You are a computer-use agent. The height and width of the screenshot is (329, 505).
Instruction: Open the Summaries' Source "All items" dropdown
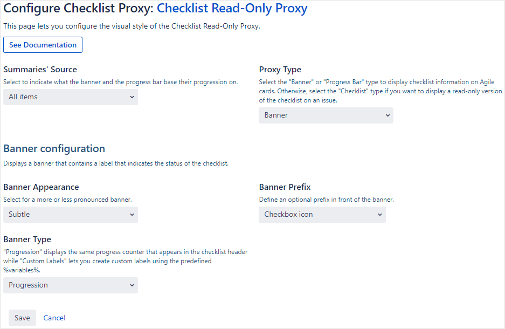70,97
